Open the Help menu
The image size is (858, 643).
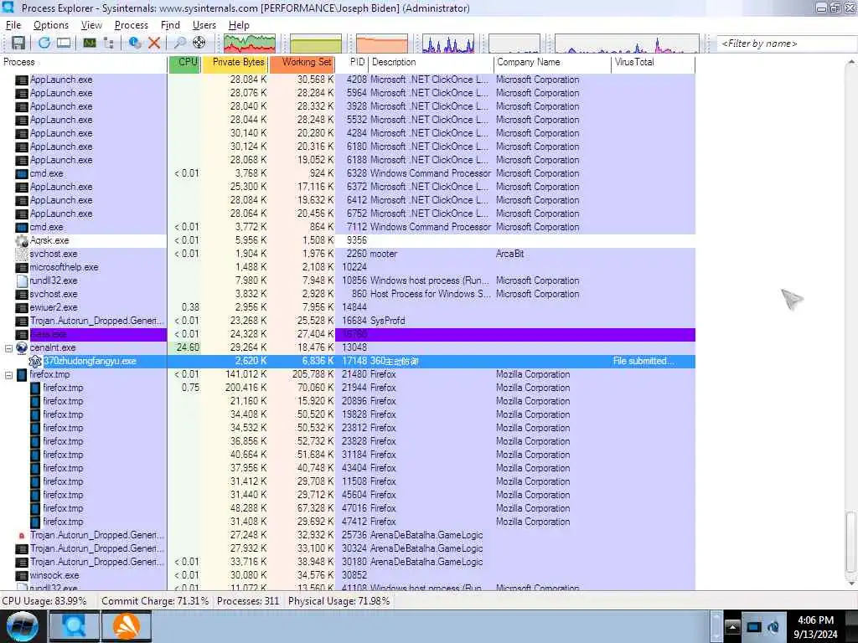pyautogui.click(x=239, y=25)
